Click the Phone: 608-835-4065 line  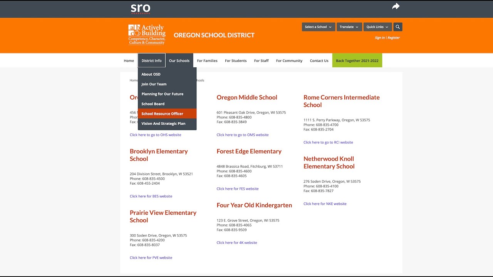click(234, 225)
